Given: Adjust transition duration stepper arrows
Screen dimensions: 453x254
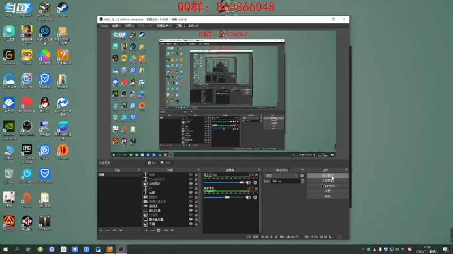Looking at the screenshot, I should click(302, 181).
